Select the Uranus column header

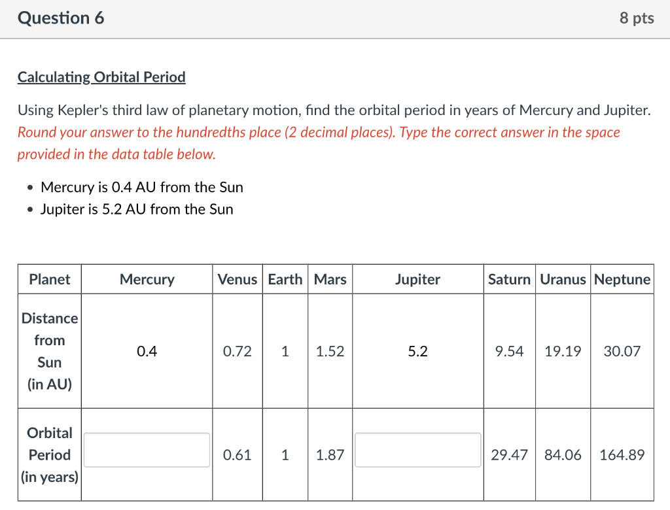coord(563,279)
